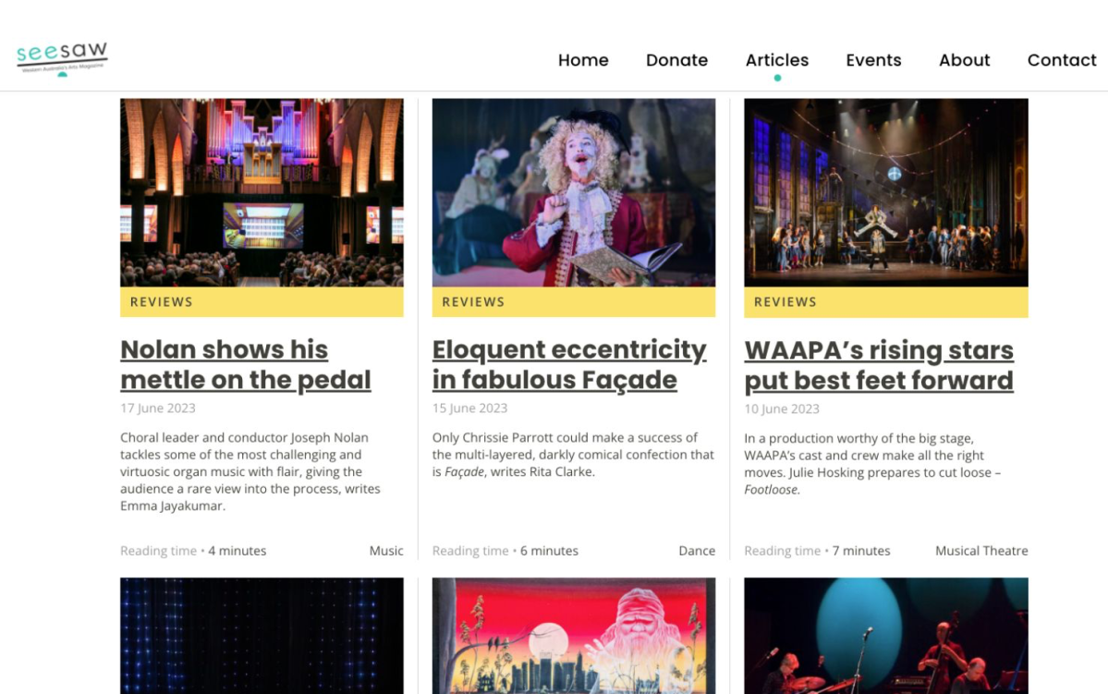This screenshot has width=1108, height=694.
Task: Read 'Nolan shows his mettle on the pedal'
Action: (245, 365)
